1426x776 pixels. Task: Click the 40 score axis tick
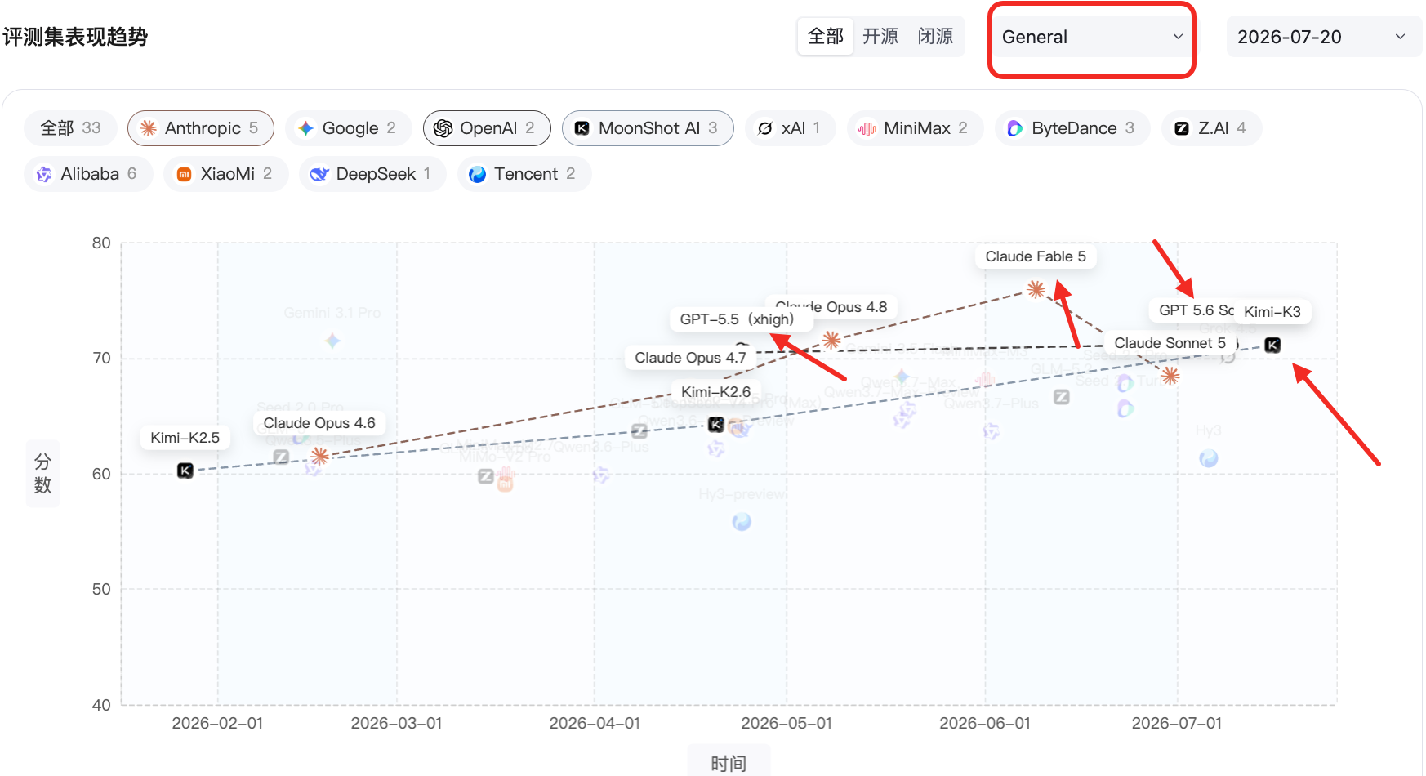pos(101,705)
